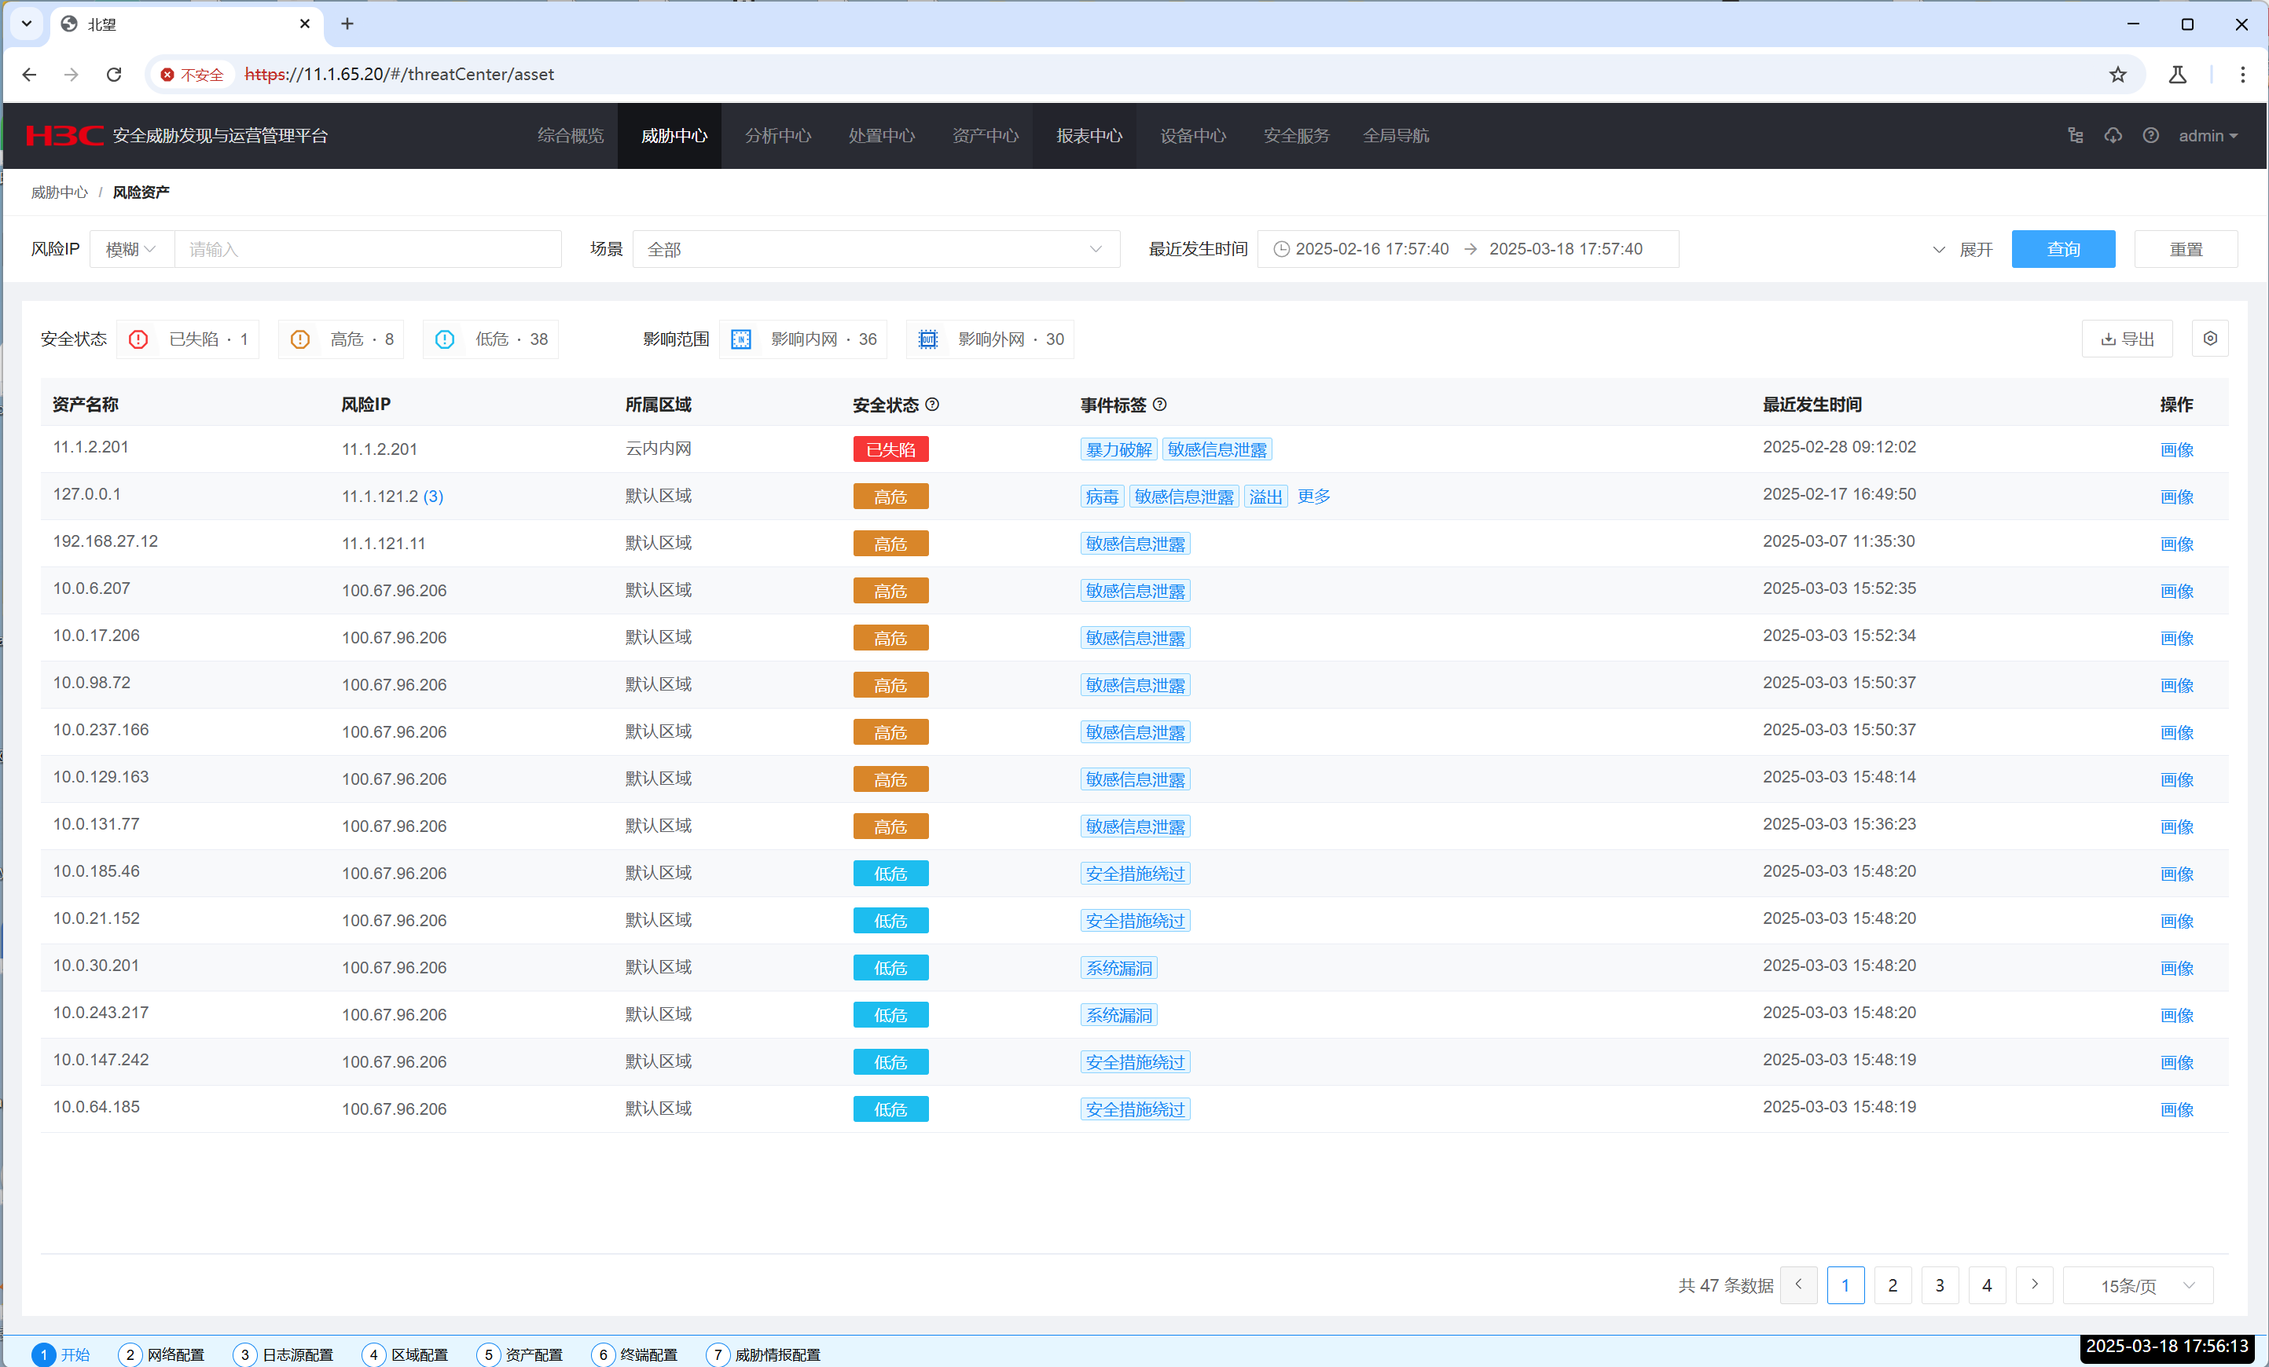The height and width of the screenshot is (1367, 2269).
Task: Open the 报表中心 menu
Action: coord(1089,135)
